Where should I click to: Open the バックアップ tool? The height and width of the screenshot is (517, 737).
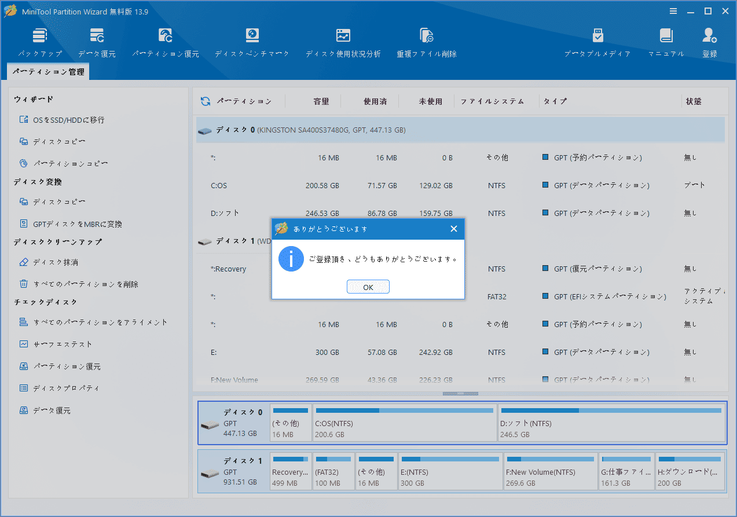click(40, 43)
